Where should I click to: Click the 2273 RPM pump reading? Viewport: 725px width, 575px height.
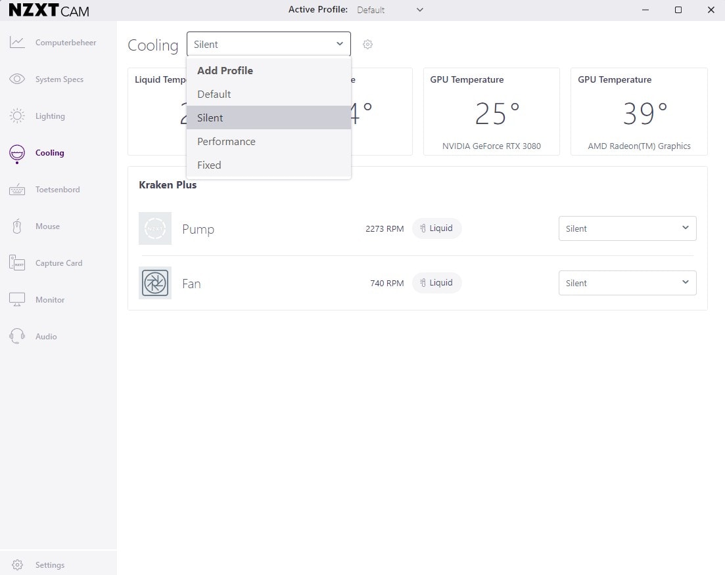pyautogui.click(x=385, y=228)
